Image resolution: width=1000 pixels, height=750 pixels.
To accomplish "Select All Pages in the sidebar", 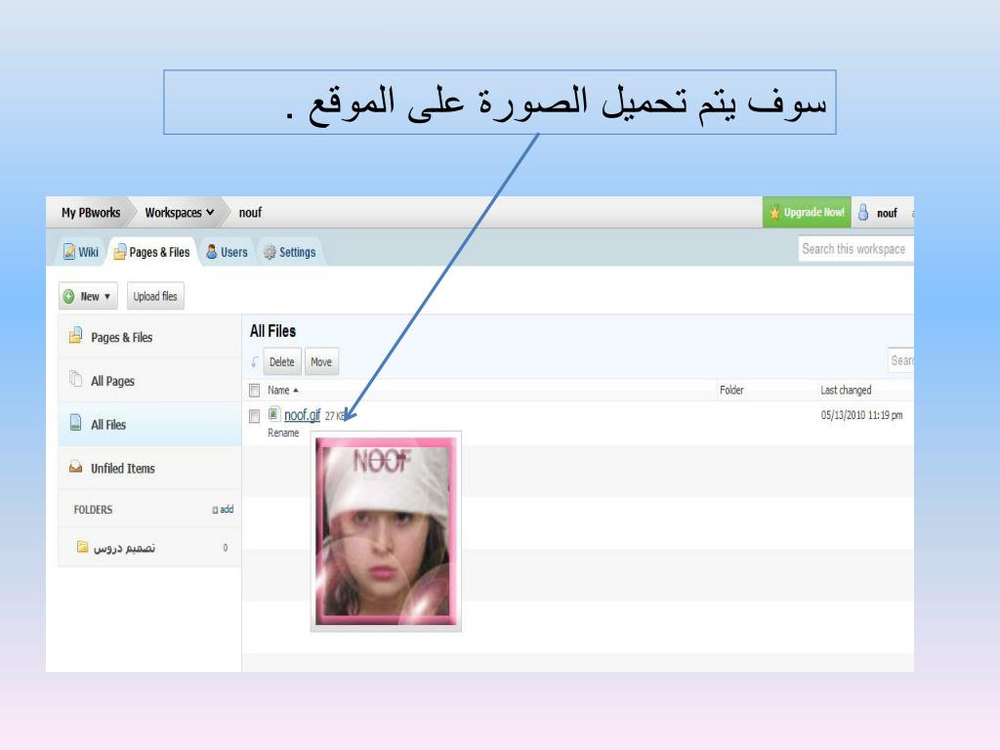I will (149, 380).
